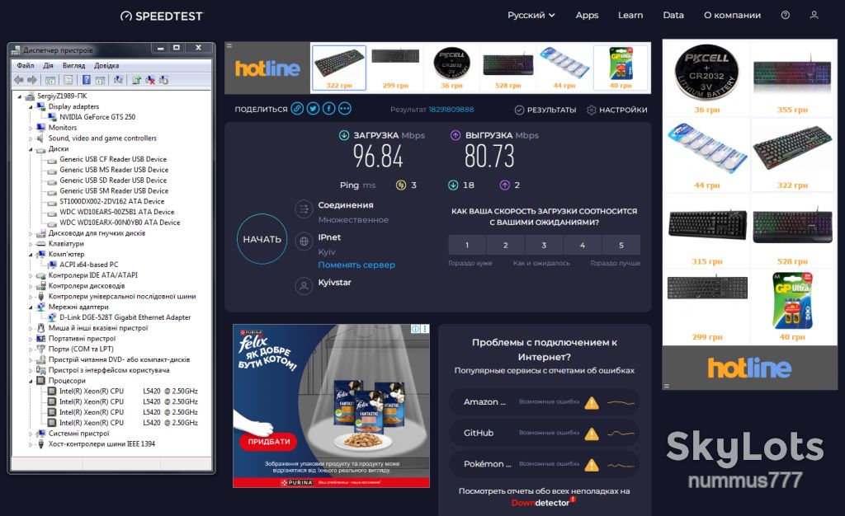This screenshot has height=516, width=845.
Task: Open the Вигляд menu
Action: [73, 66]
